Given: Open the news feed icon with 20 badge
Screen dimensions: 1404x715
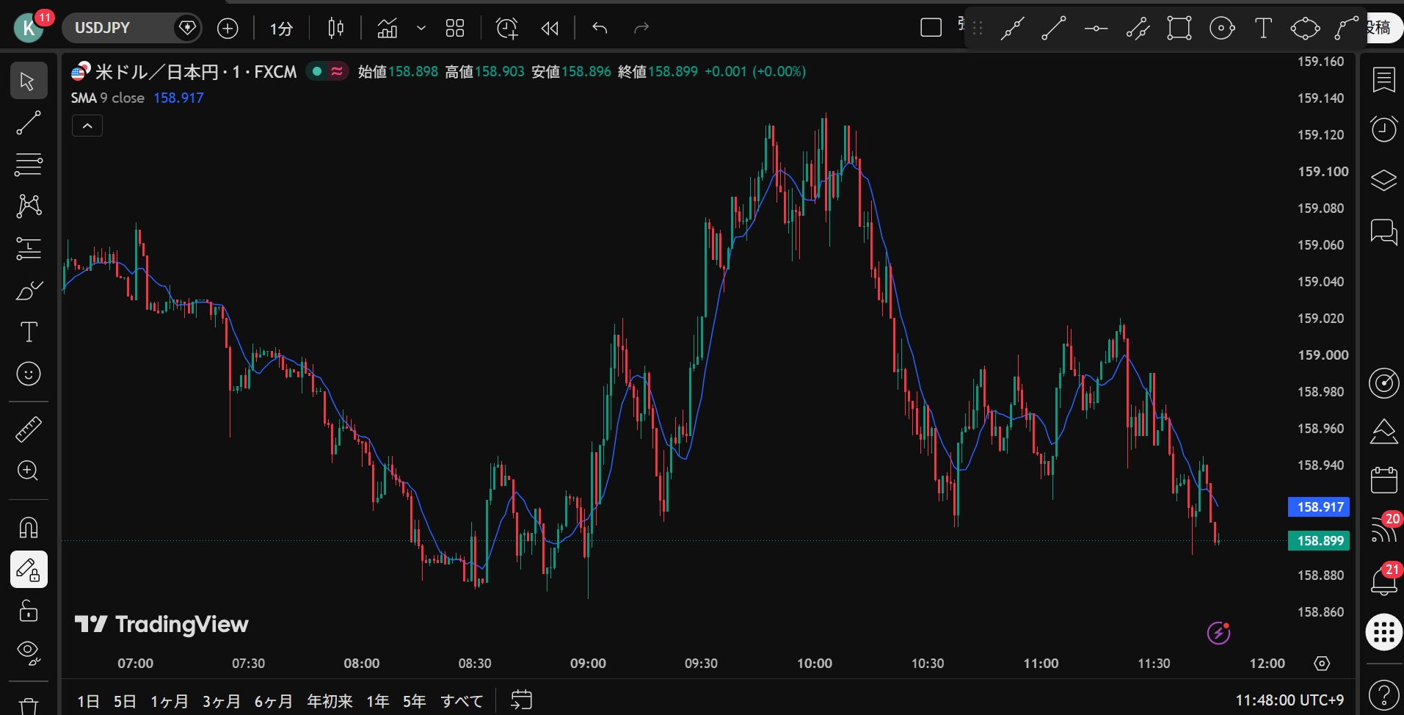Looking at the screenshot, I should (1384, 530).
